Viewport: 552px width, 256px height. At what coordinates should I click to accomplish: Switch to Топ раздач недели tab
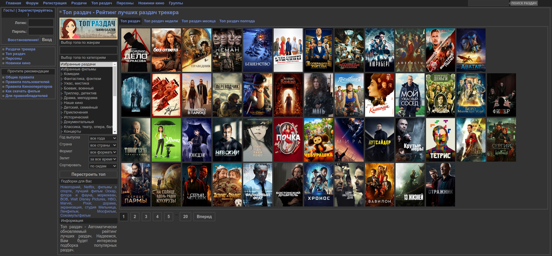coord(161,21)
